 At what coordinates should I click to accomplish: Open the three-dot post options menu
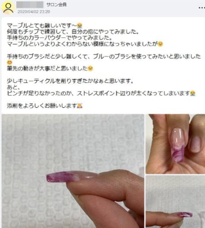201,8
